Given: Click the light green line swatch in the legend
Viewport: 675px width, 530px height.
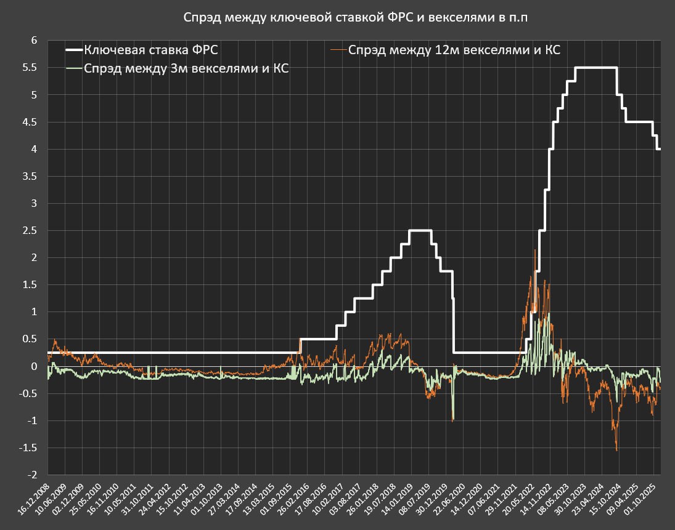Looking at the screenshot, I should (x=73, y=68).
